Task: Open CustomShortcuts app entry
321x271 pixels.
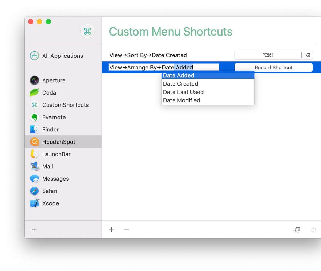Action: point(63,105)
